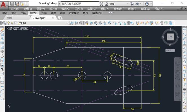Screen dimensions: 187x112
Task: Switch to the 附加模块 ribbon tab
Action: 74,13
